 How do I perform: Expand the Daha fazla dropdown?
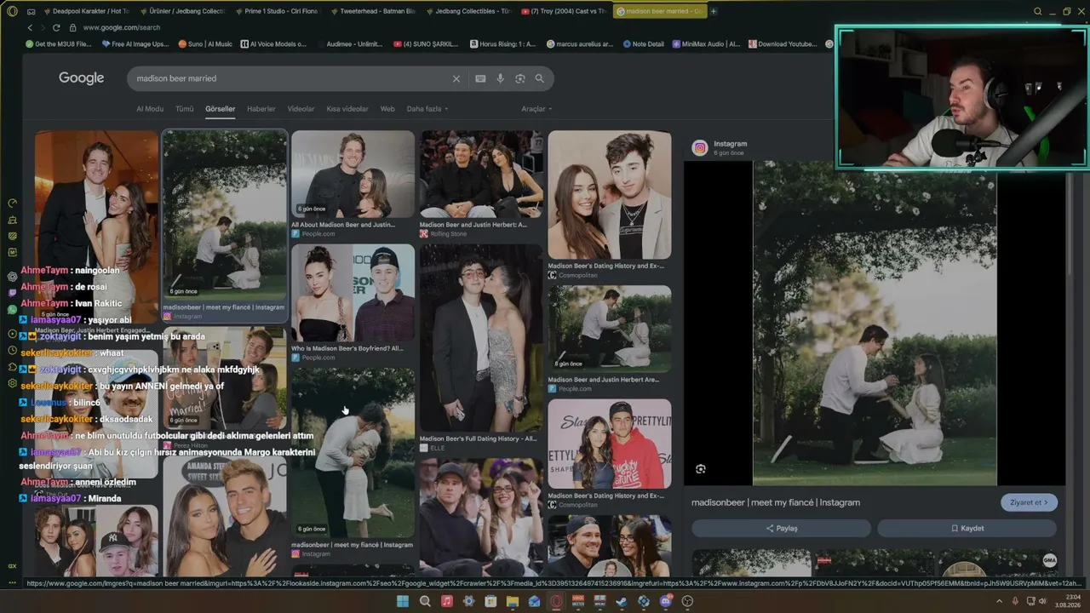427,109
